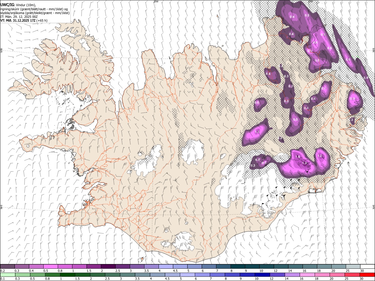Choose the rain legend swatch starting at 2
Screen dimensions: 375x281
click(x=98, y=275)
